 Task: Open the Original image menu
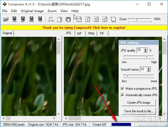(x=32, y=11)
